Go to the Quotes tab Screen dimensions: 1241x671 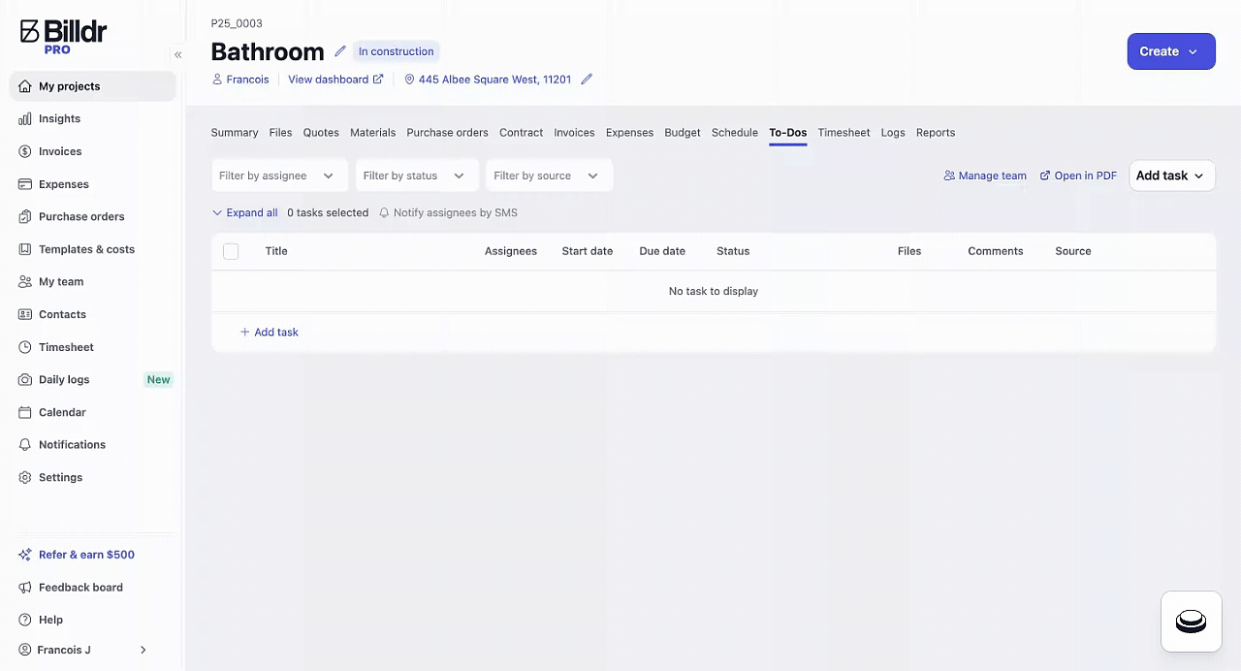tap(321, 133)
